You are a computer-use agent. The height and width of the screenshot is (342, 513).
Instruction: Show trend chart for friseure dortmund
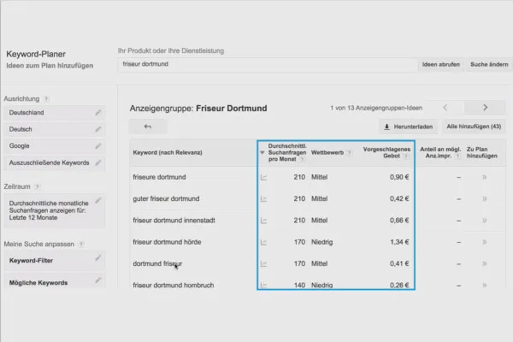(263, 177)
